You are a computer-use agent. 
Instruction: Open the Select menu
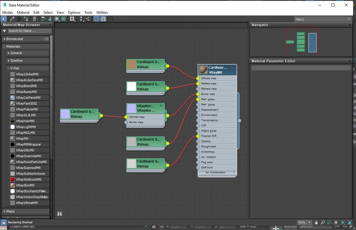point(48,13)
